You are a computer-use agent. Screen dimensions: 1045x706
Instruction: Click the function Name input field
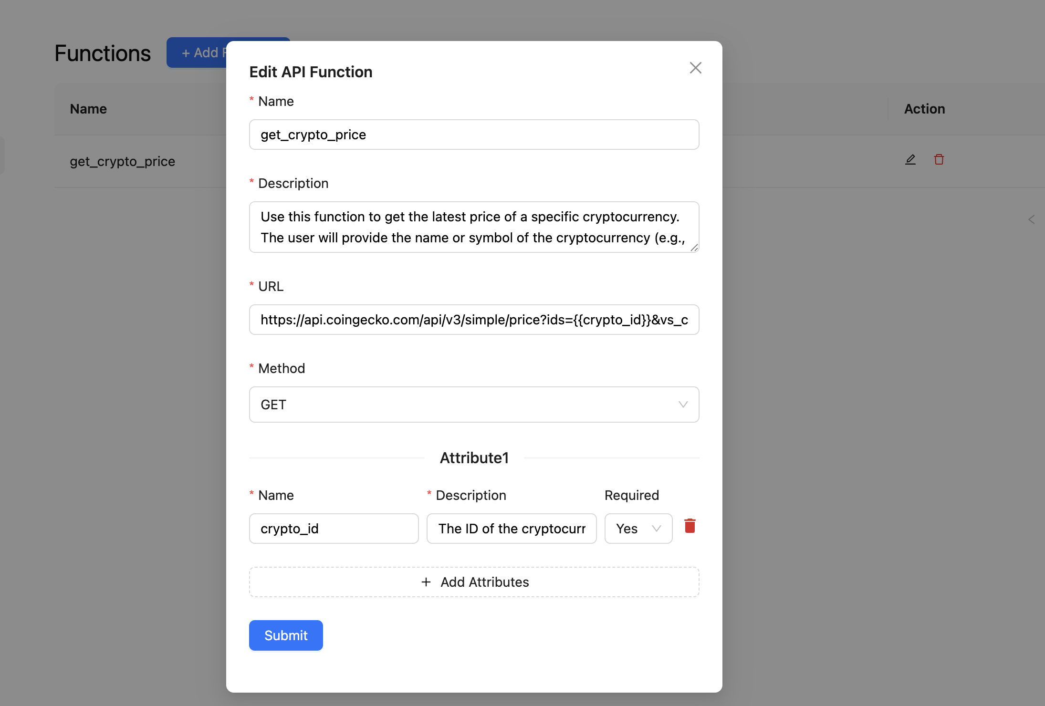click(474, 135)
